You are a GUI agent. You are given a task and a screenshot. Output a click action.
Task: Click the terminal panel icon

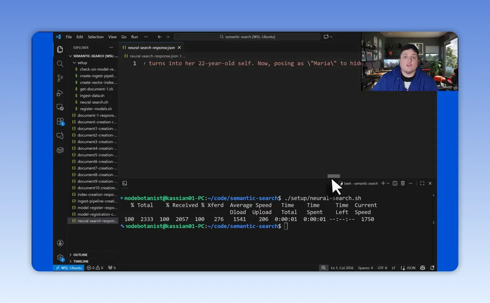pos(125,183)
